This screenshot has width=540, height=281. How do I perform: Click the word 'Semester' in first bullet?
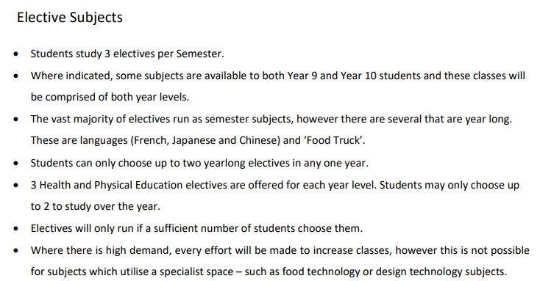click(200, 54)
